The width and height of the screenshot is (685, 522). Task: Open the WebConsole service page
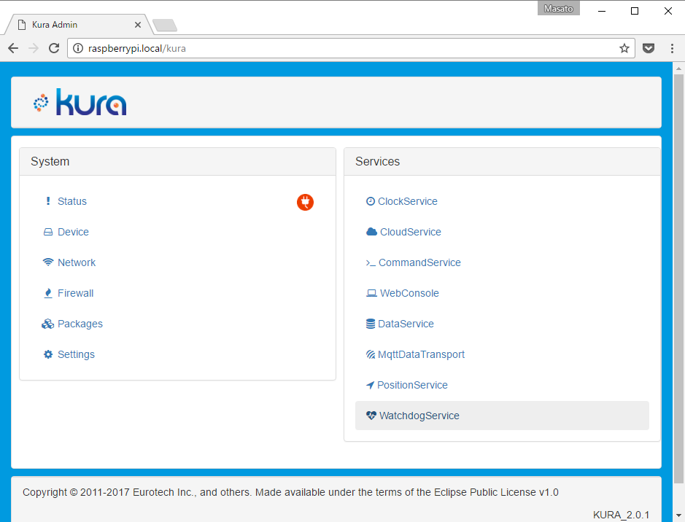[x=409, y=293]
